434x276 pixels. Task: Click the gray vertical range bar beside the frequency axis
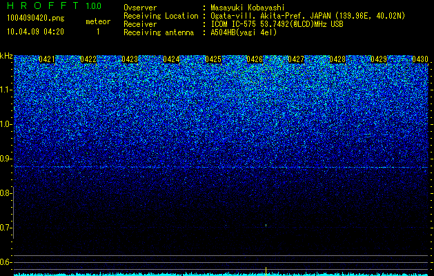(x=13, y=213)
